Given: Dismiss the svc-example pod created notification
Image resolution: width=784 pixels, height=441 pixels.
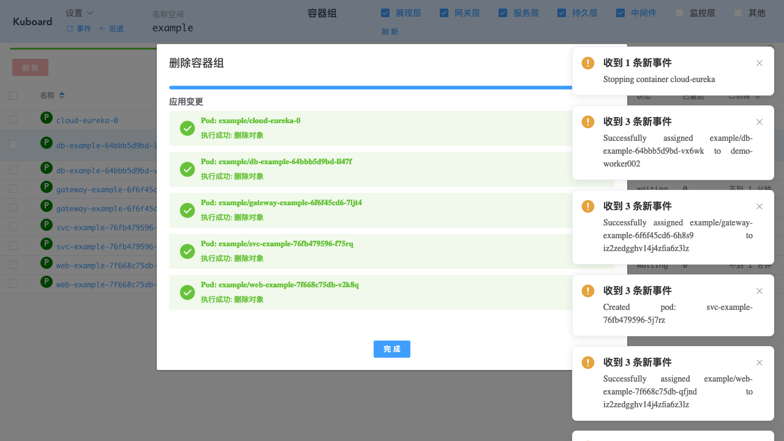Looking at the screenshot, I should click(759, 291).
